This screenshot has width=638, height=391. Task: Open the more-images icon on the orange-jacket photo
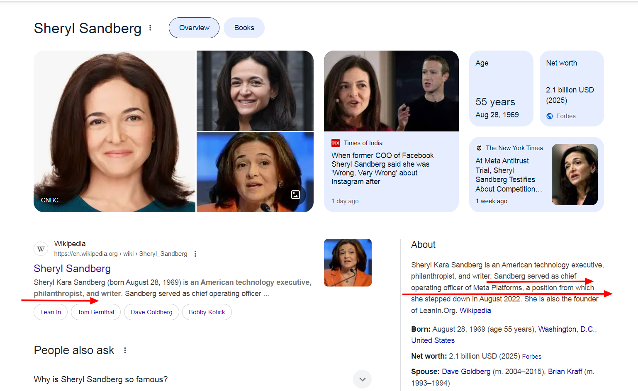[295, 194]
